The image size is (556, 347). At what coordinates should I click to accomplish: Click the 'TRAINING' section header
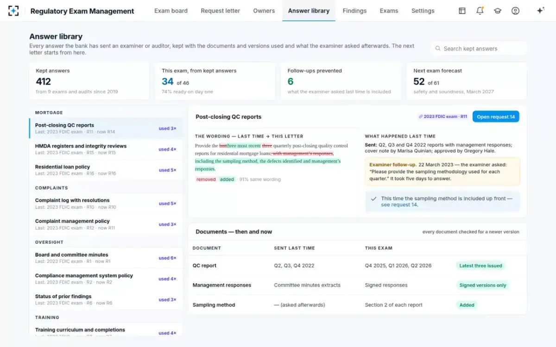pos(47,317)
